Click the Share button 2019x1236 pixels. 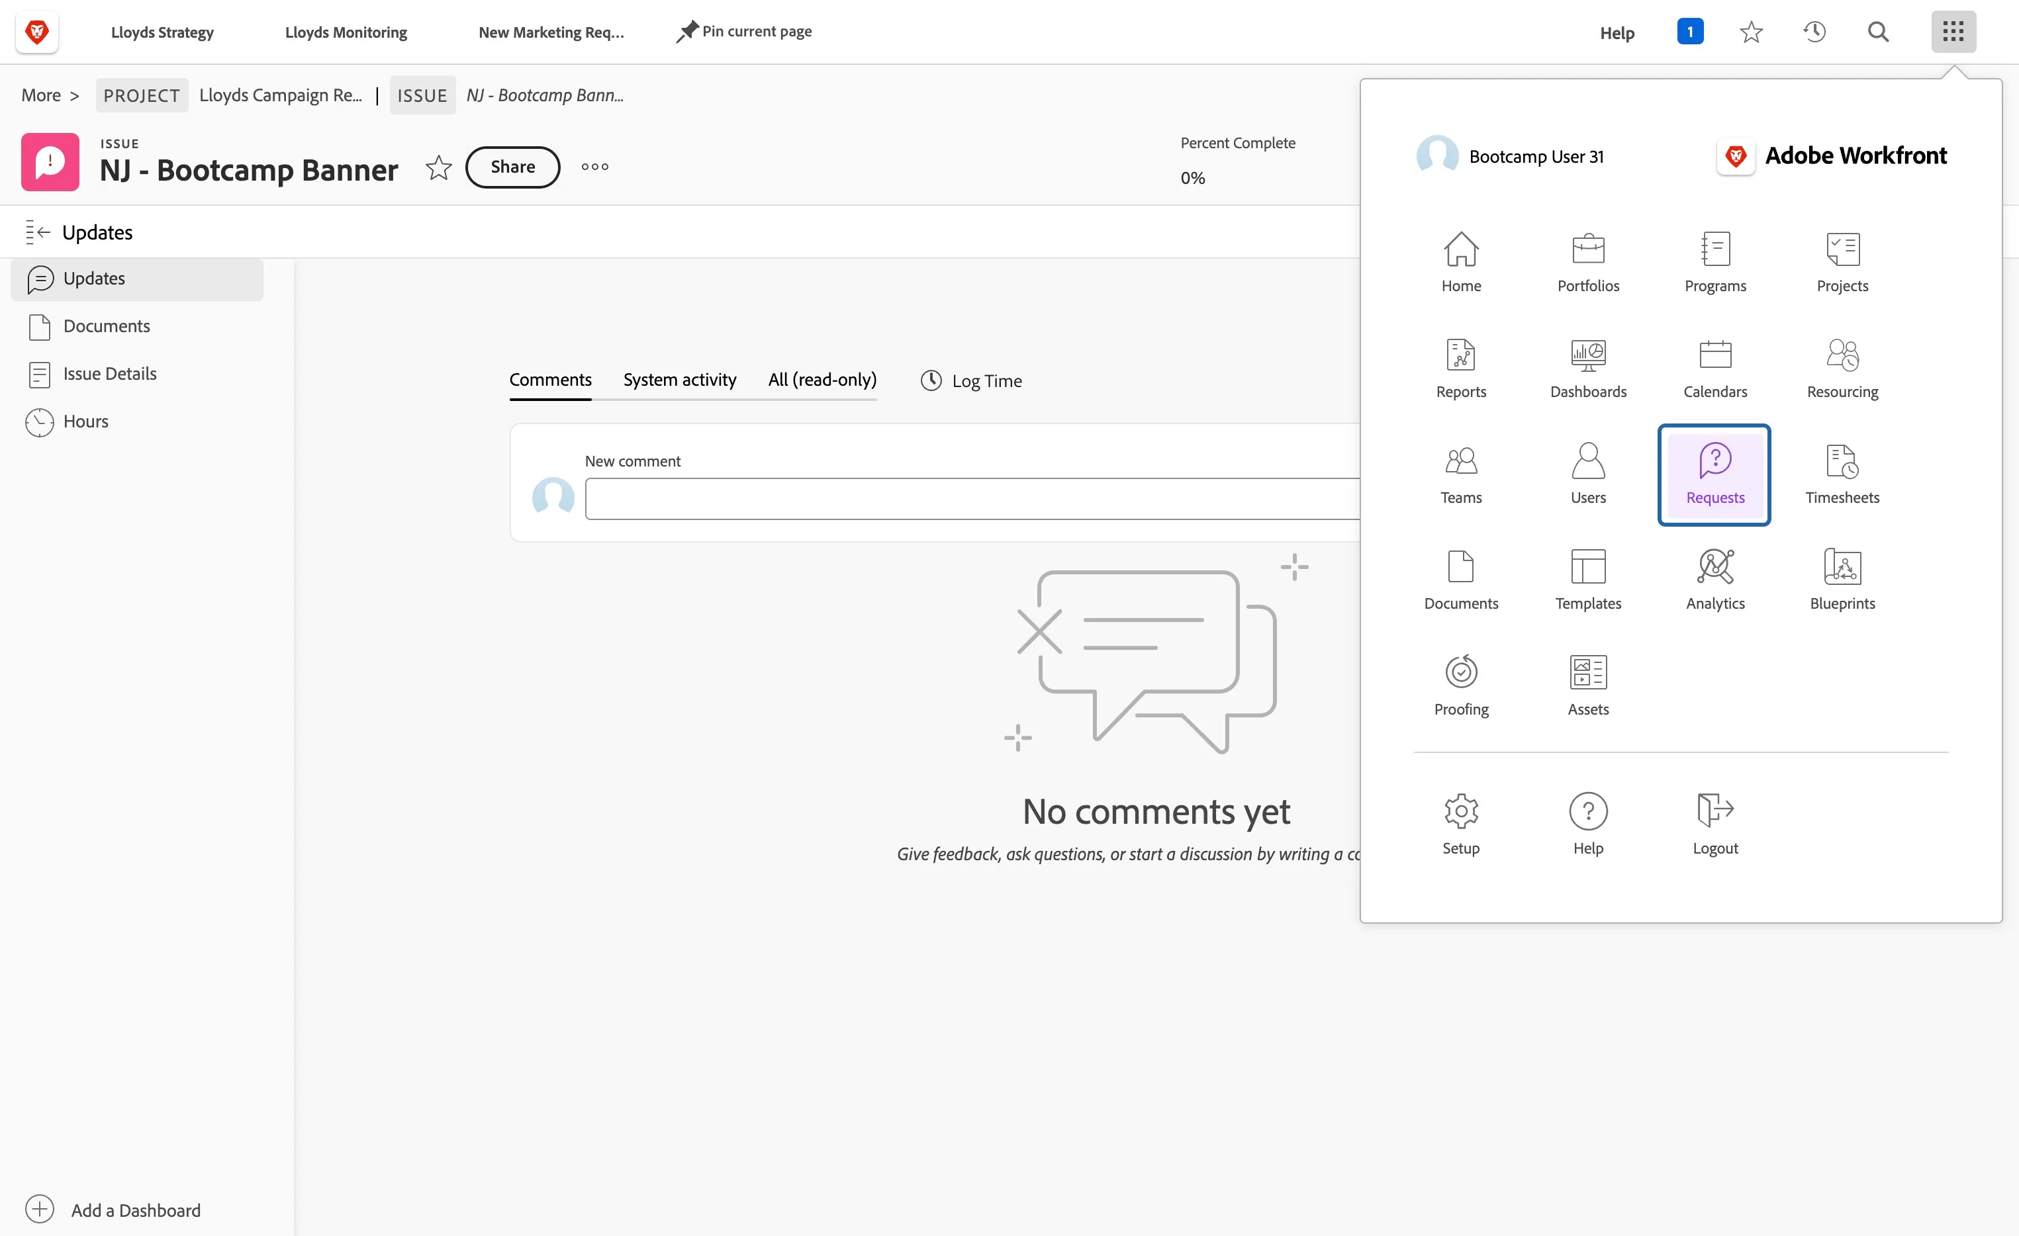[x=512, y=166]
